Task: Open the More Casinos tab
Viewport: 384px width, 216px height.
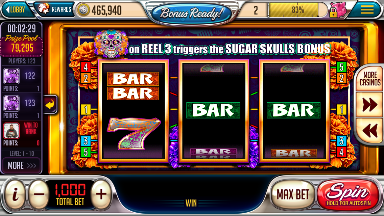Action: pyautogui.click(x=369, y=79)
